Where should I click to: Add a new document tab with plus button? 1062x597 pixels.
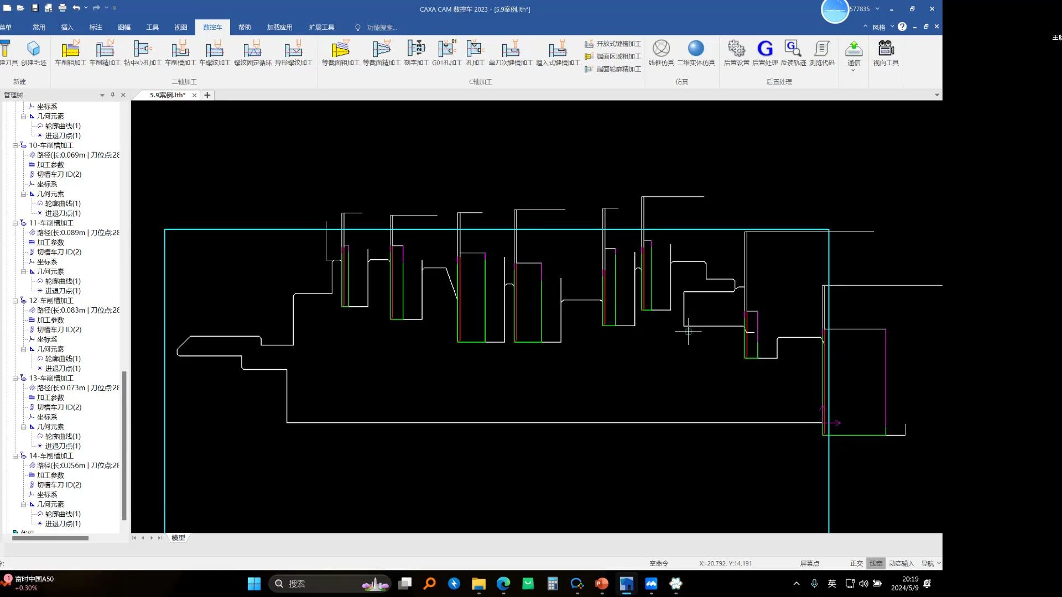(207, 95)
